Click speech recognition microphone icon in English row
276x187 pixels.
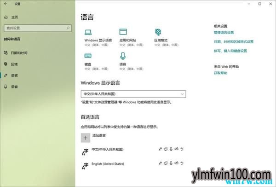click(171, 163)
